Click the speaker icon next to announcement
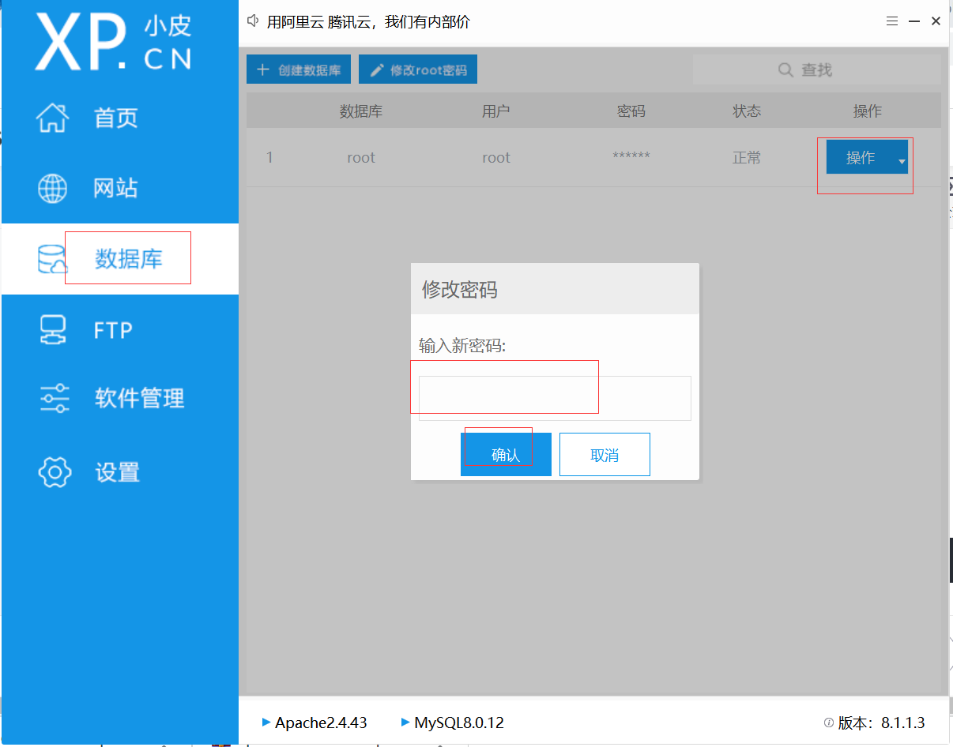Screen dimensions: 953x747 click(252, 21)
